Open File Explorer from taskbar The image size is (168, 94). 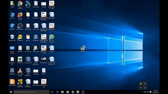pyautogui.click(x=62, y=92)
